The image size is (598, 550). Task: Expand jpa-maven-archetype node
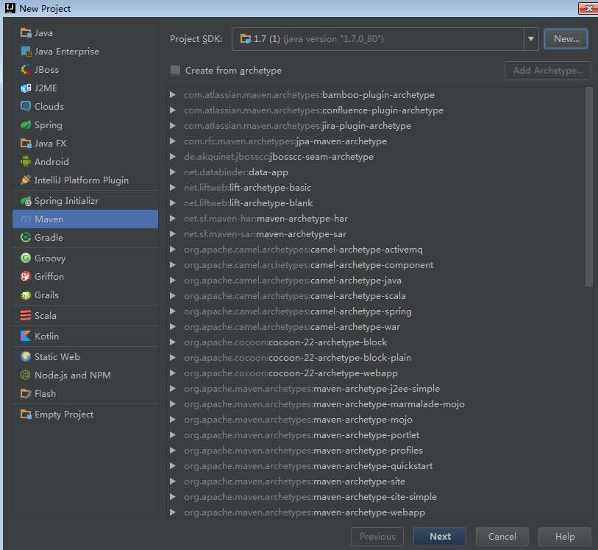pos(173,141)
